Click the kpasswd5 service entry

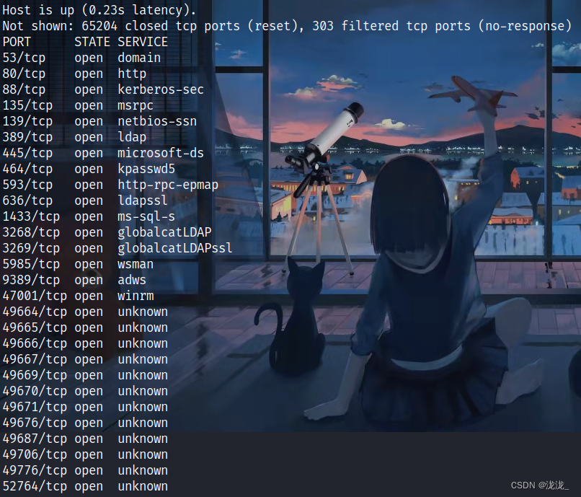point(146,169)
